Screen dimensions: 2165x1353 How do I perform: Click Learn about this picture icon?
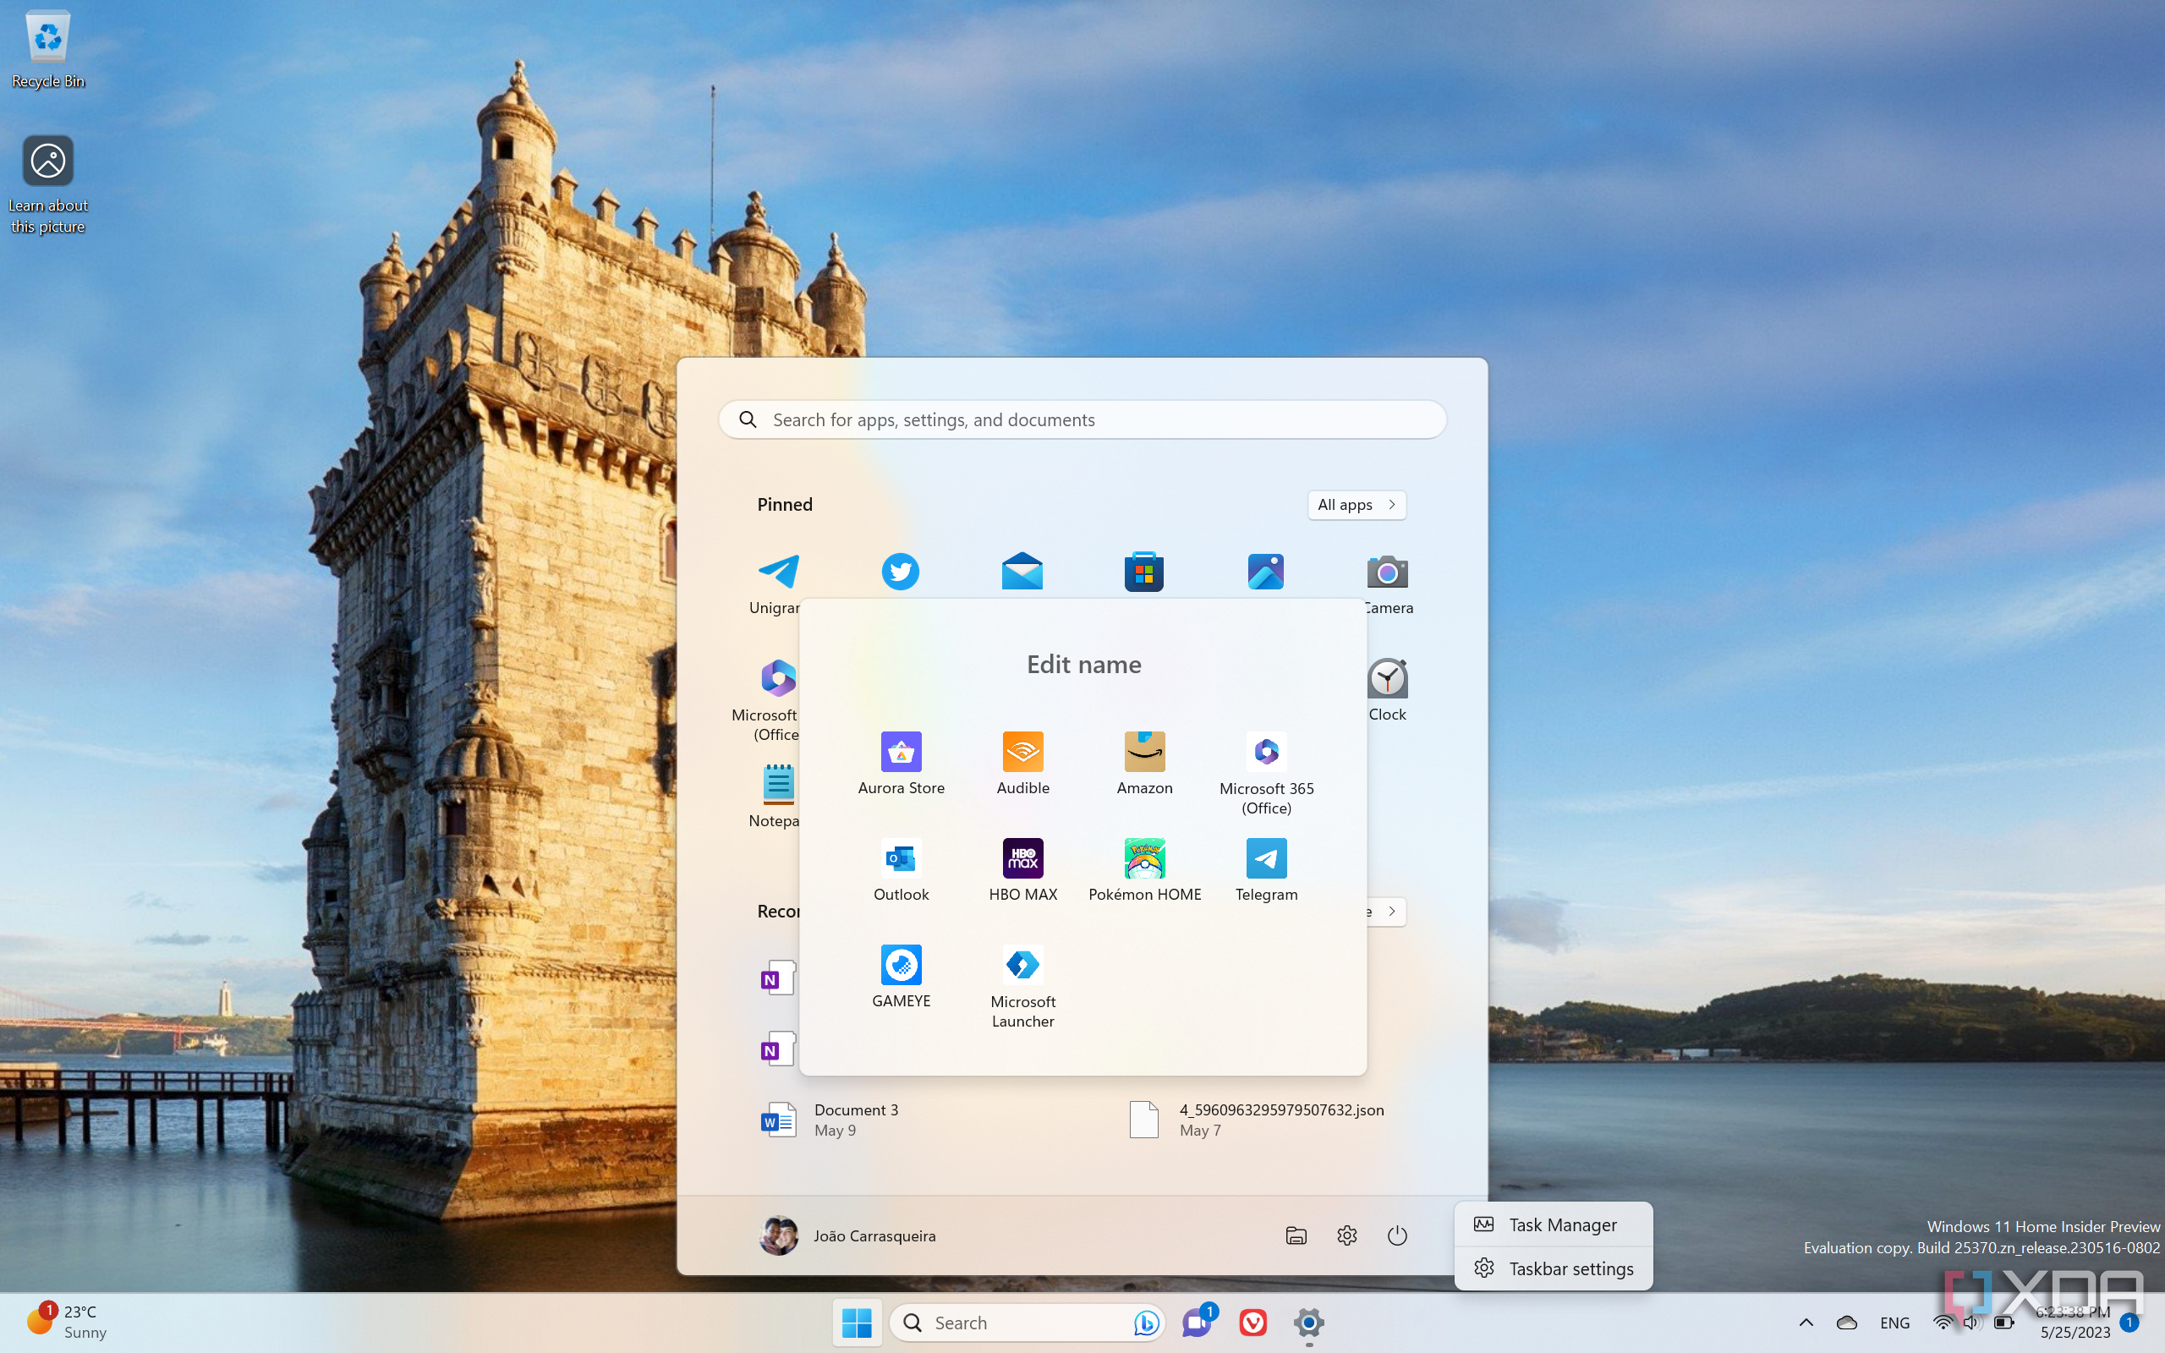click(x=47, y=185)
